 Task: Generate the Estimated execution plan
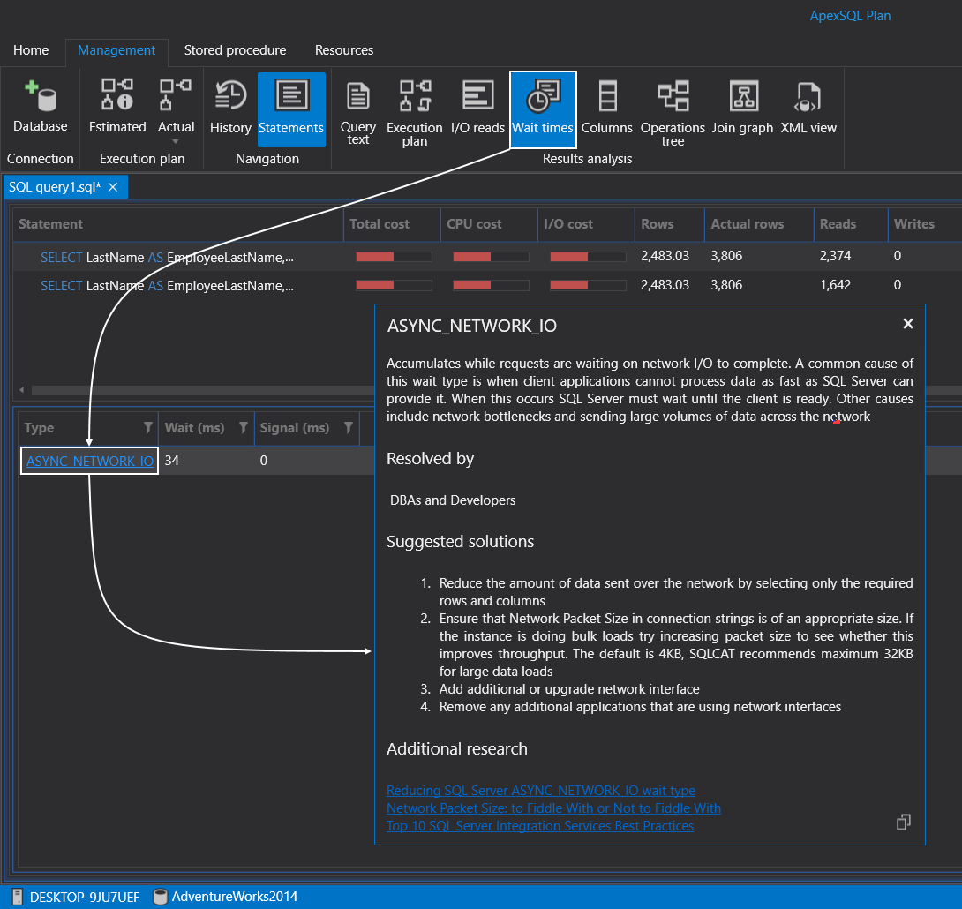click(x=117, y=108)
